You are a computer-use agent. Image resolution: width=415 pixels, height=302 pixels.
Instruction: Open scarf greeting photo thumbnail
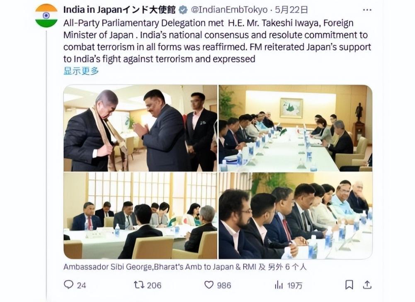[140, 128]
